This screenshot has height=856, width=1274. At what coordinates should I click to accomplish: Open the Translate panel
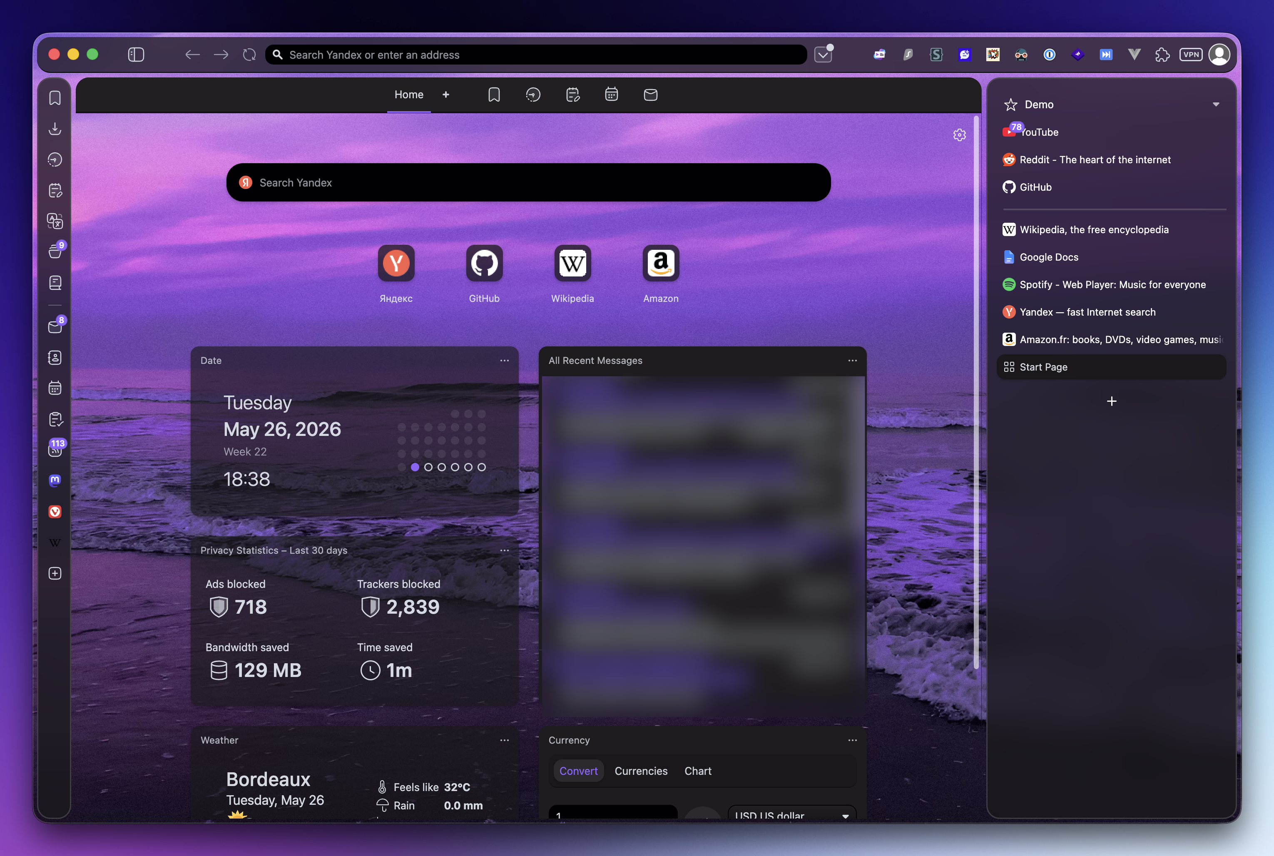(x=55, y=221)
